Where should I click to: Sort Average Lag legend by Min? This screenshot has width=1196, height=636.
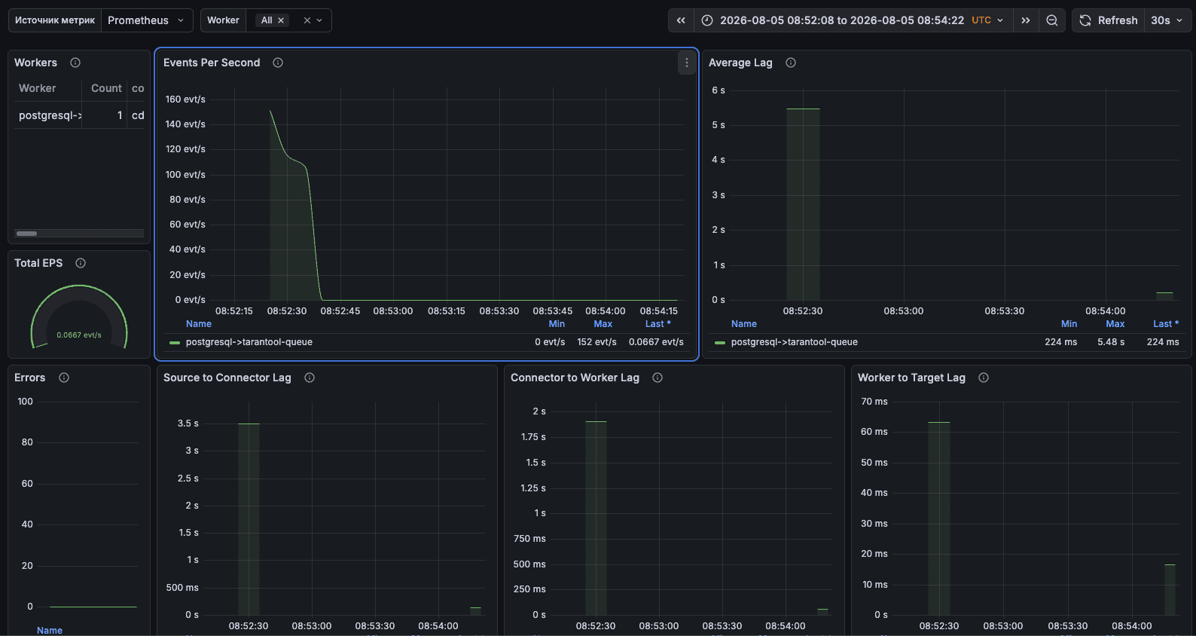(x=1069, y=324)
